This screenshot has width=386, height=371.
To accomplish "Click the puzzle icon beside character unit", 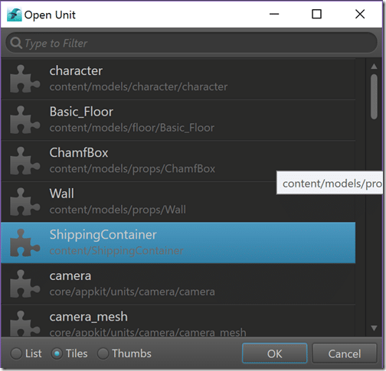I will pos(25,79).
